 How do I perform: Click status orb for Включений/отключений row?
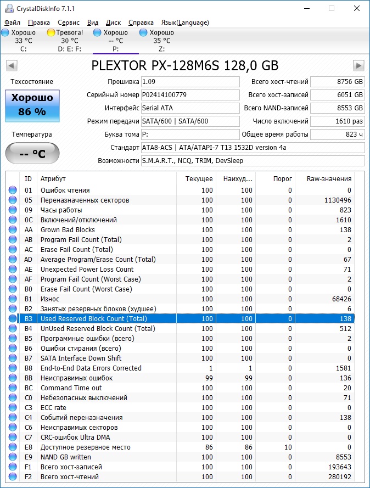[13, 220]
